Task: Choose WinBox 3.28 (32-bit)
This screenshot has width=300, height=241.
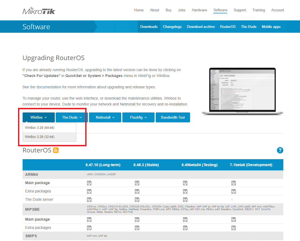Action: point(49,137)
